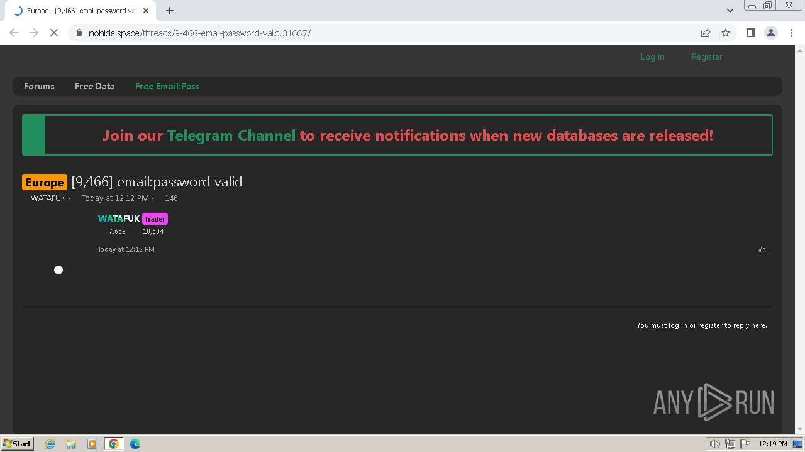Open the browser side panel
This screenshot has width=805, height=452.
tap(750, 33)
